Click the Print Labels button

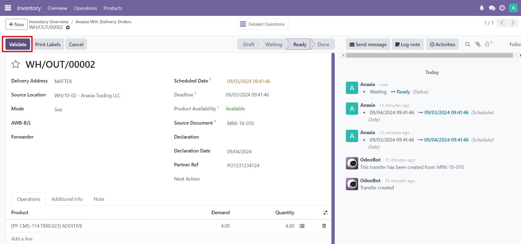[48, 44]
